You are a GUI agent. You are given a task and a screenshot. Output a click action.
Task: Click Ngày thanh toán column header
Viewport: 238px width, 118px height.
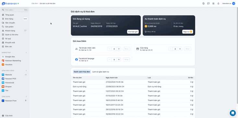112,78
